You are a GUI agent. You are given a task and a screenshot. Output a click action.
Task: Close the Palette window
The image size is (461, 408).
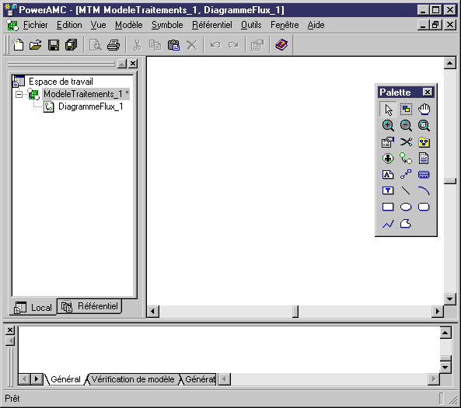pyautogui.click(x=428, y=92)
